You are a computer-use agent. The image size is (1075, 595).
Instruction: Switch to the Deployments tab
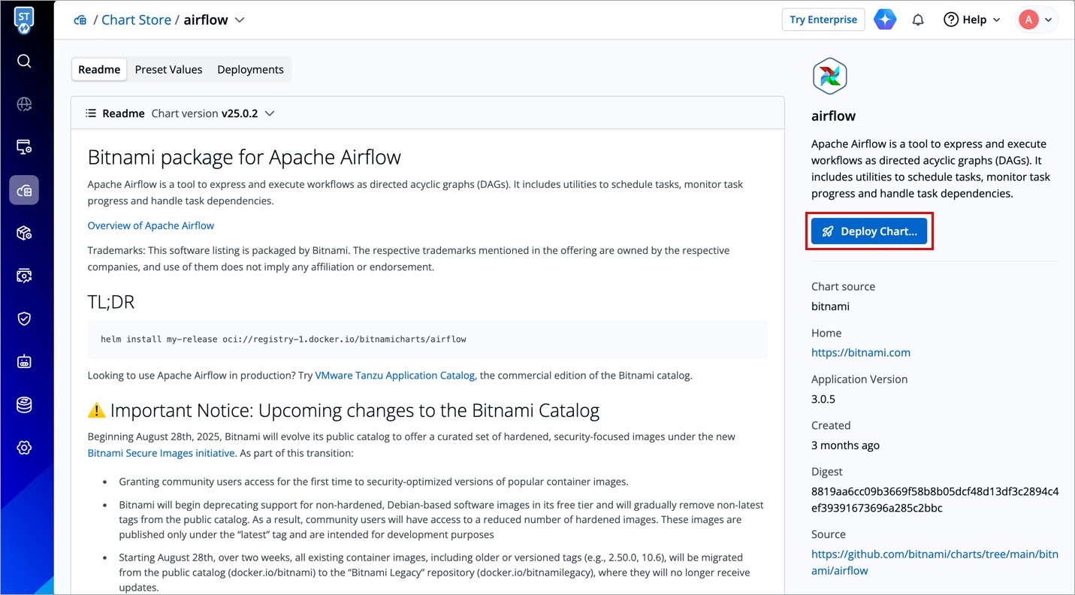(x=250, y=69)
